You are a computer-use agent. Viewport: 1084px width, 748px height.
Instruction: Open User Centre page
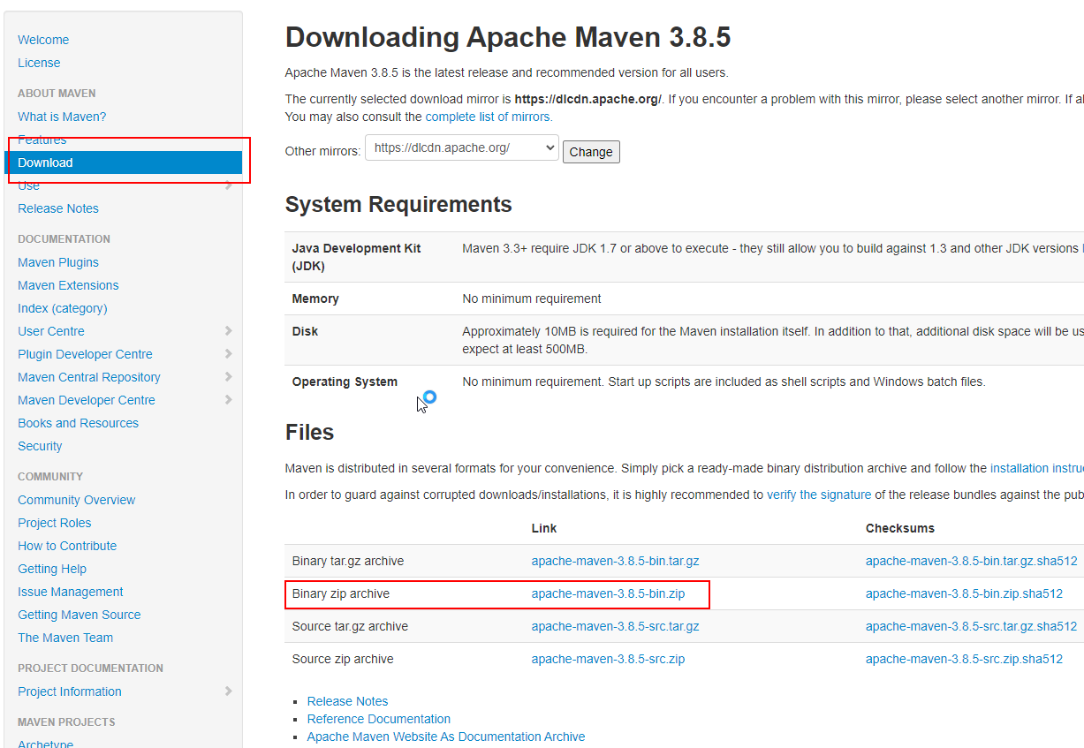(x=51, y=331)
